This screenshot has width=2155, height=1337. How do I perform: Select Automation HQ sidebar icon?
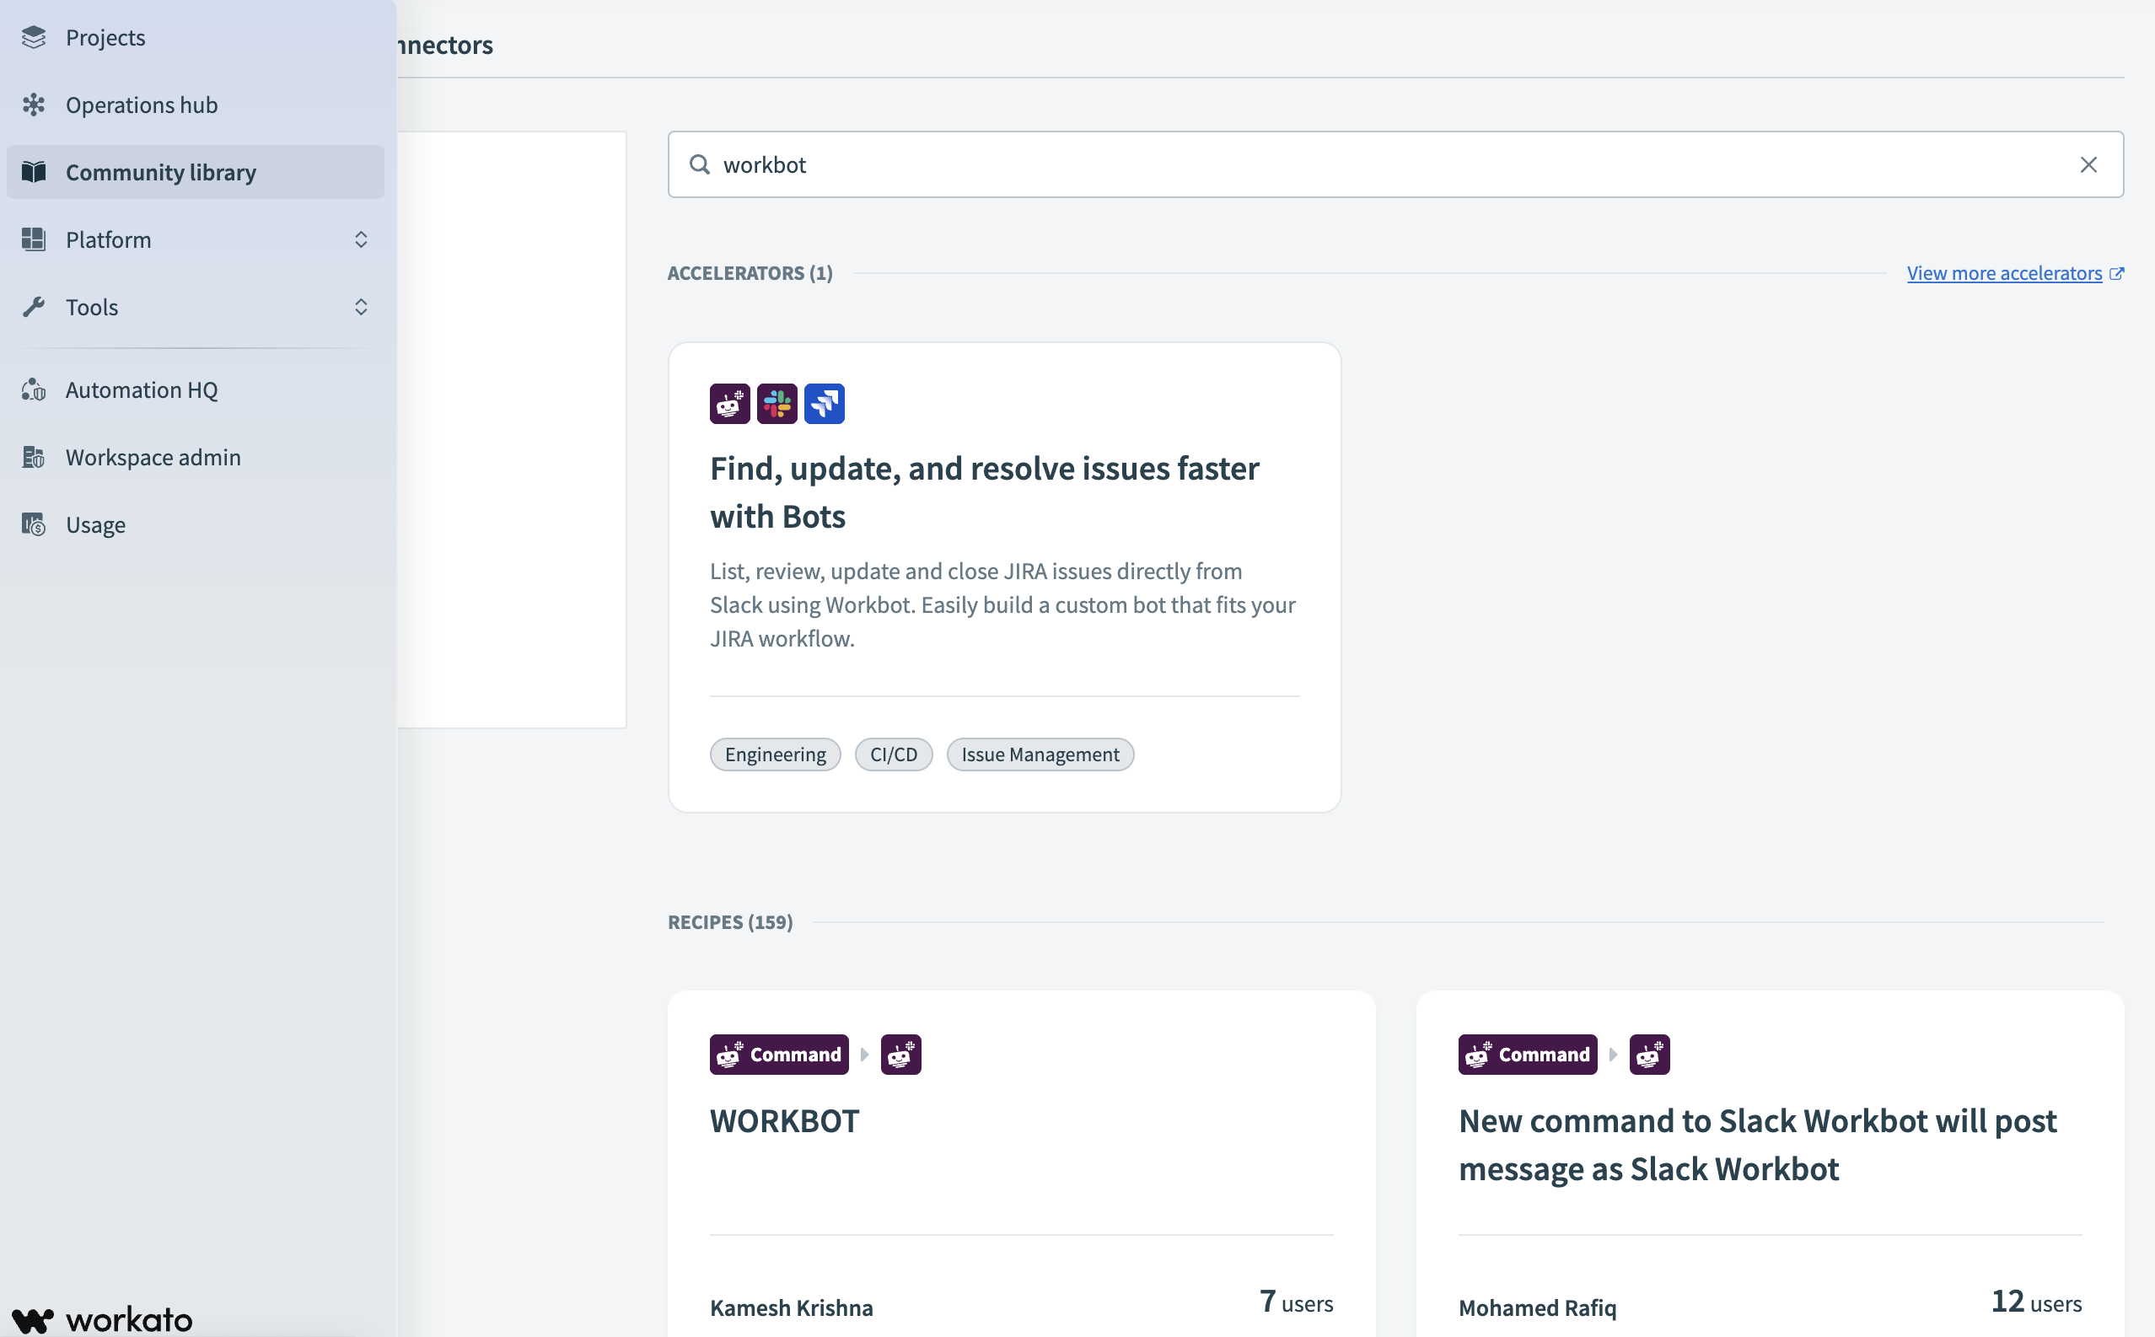[34, 389]
